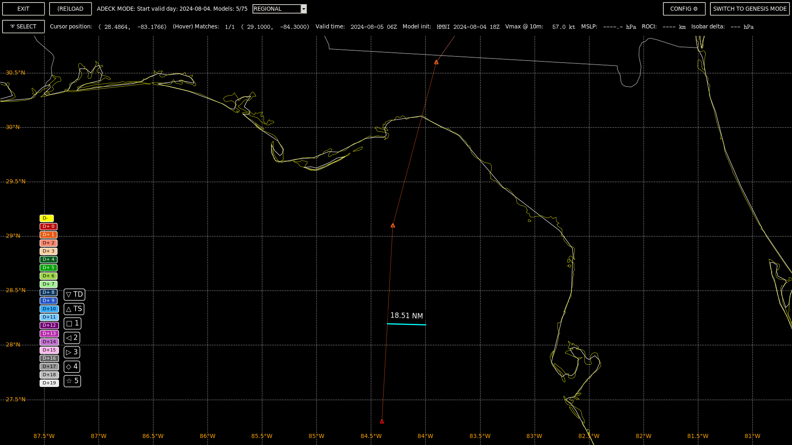Toggle the D+ 0 legend swatch
792x445 pixels.
tap(49, 227)
